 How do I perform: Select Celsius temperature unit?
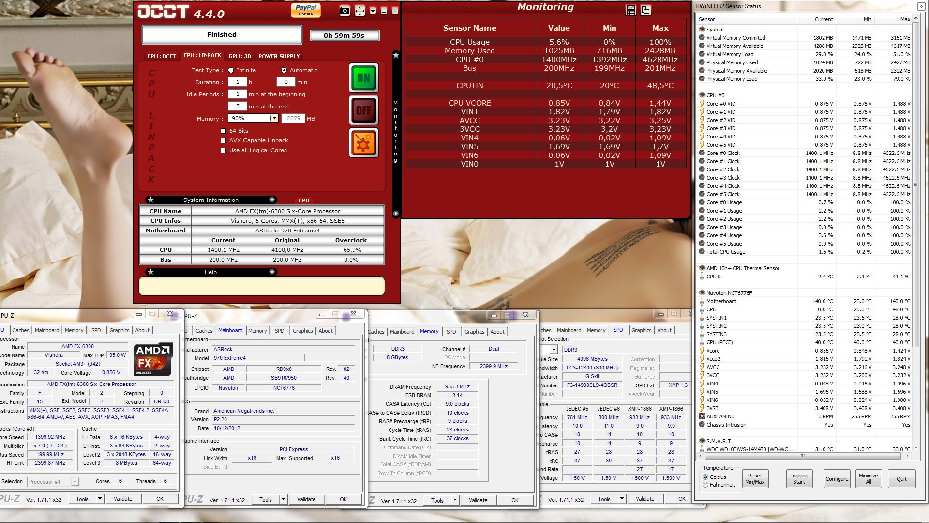(x=705, y=477)
